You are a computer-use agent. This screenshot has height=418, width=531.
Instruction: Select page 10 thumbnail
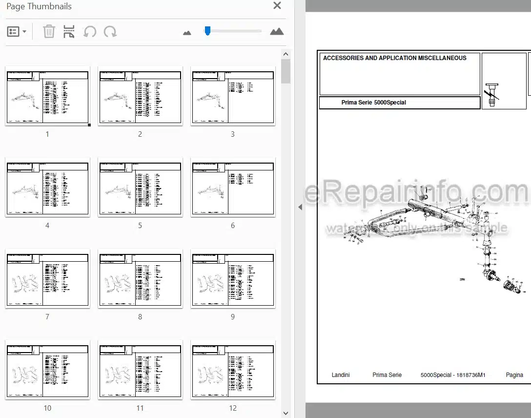point(47,370)
